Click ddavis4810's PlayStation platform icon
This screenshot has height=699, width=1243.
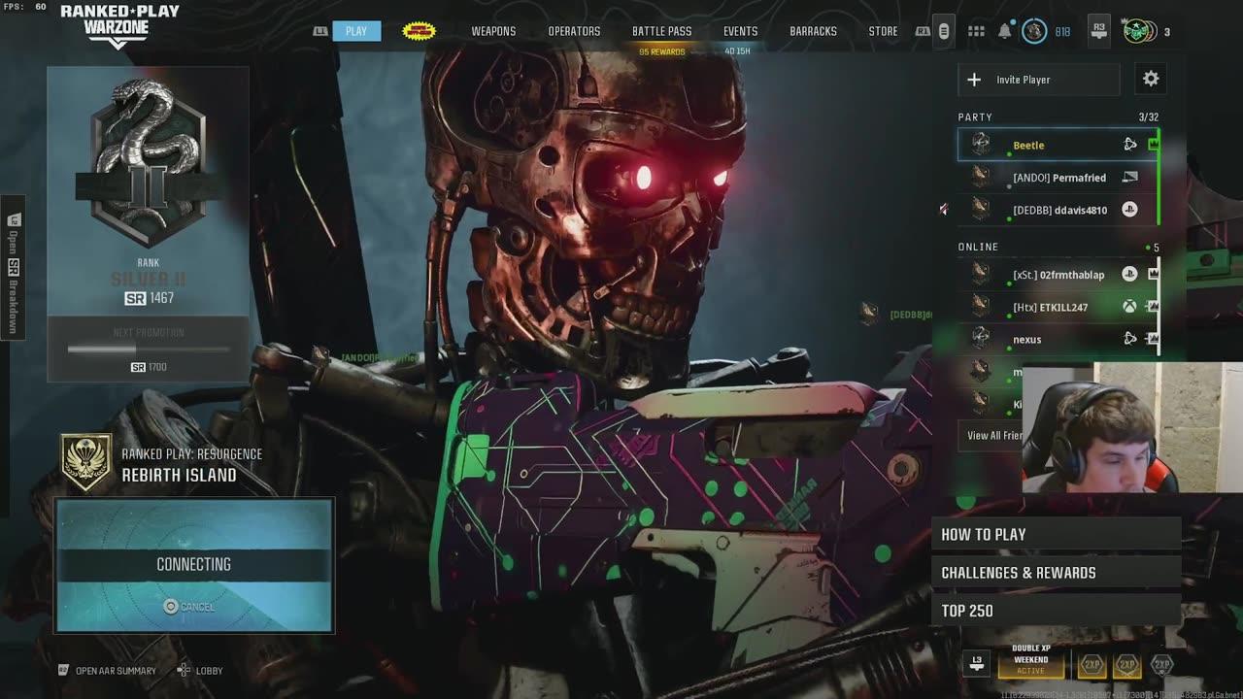[x=1129, y=210]
